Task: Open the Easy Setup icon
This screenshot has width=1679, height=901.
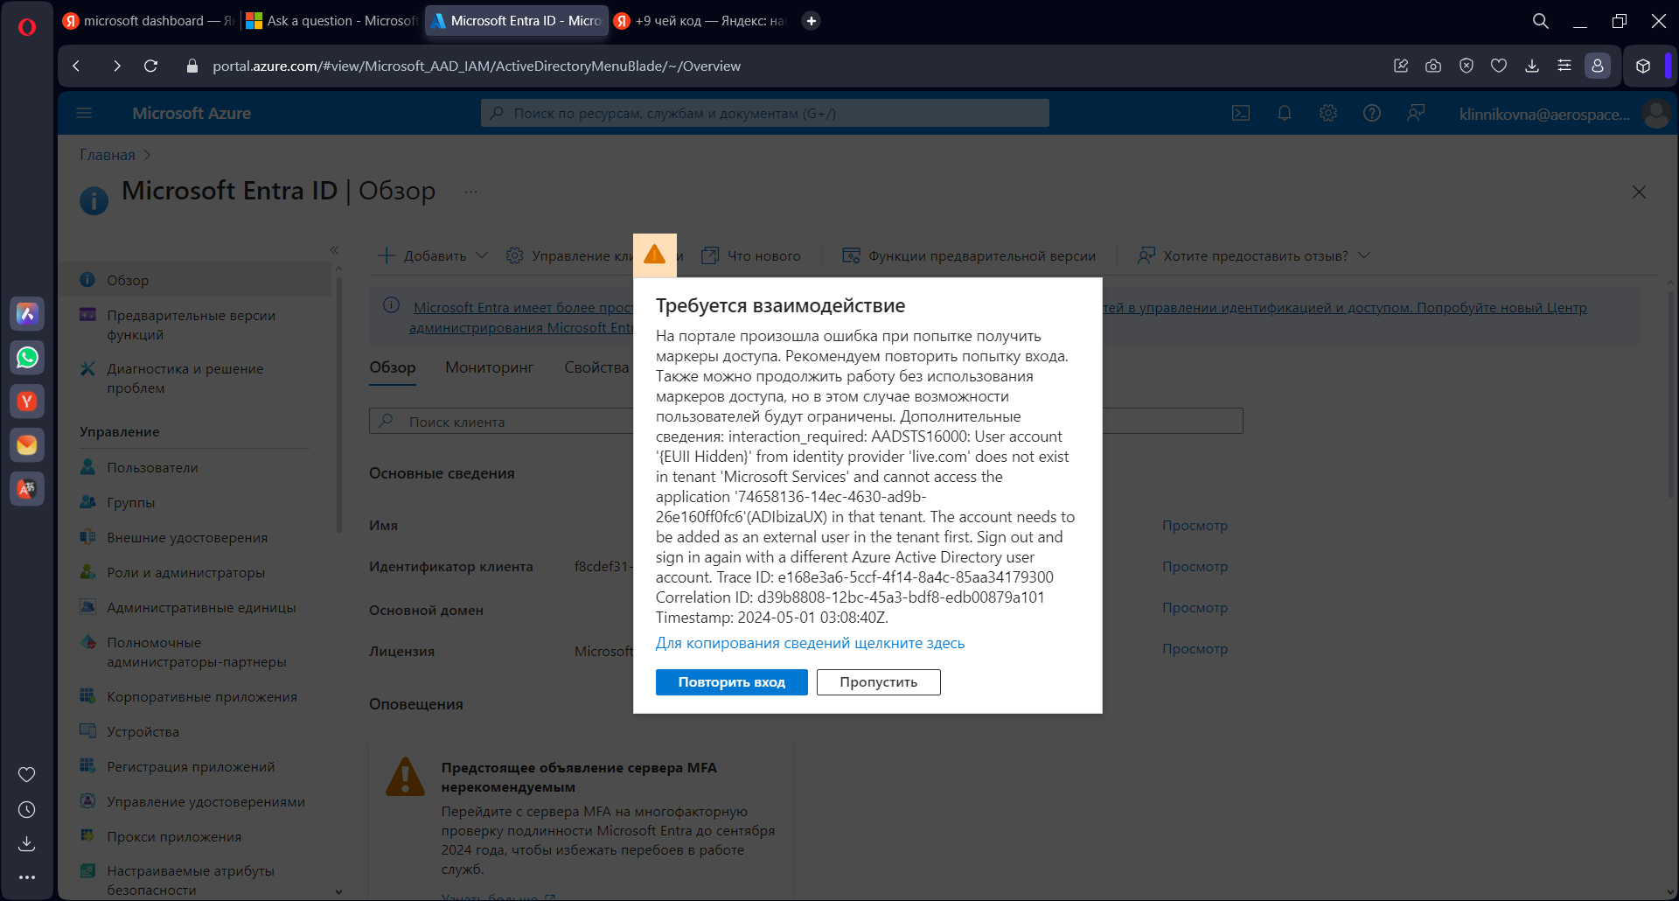Action: 1564,66
